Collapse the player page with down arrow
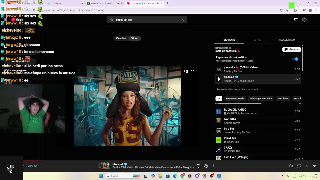The width and height of the screenshot is (320, 180). [x=314, y=166]
